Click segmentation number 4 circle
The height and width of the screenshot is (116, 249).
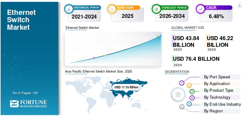pyautogui.click(x=192, y=98)
